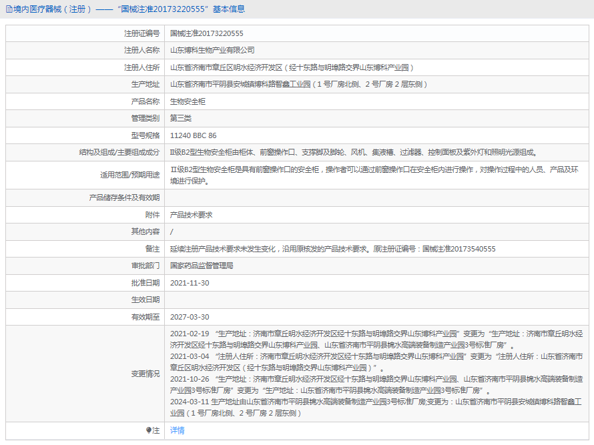Click the 结构及组成 description text
The image size is (594, 445).
tap(354, 152)
